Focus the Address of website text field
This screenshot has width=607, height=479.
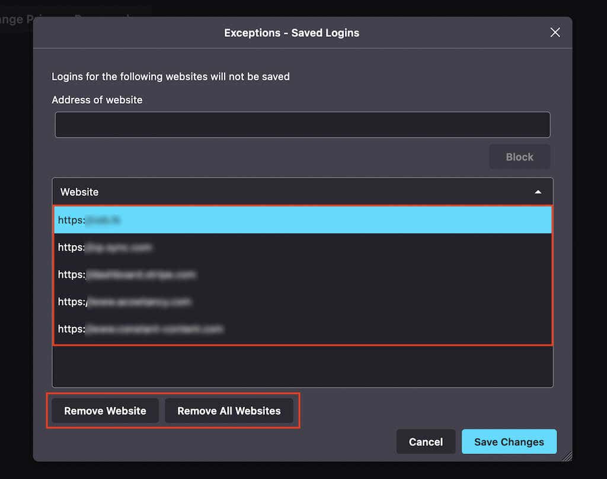pyautogui.click(x=302, y=125)
